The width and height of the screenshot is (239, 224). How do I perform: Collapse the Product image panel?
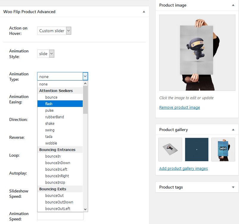tap(233, 5)
